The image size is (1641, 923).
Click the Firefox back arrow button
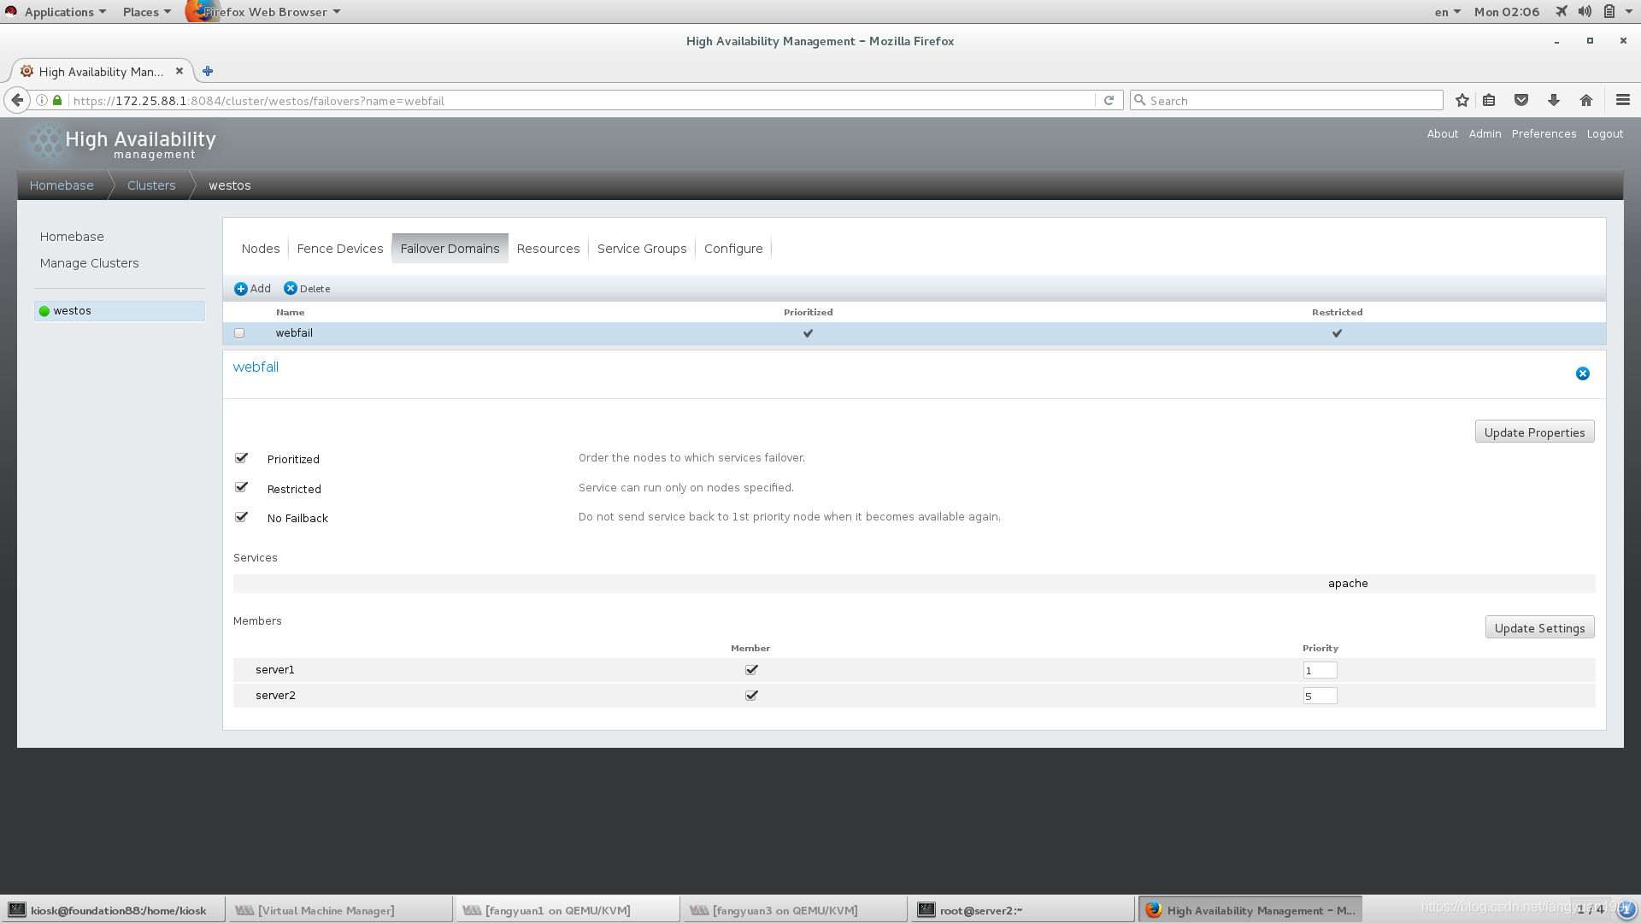point(17,100)
